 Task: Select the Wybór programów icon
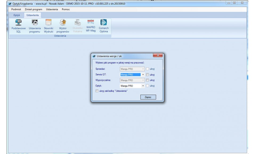pyautogui.click(x=63, y=23)
